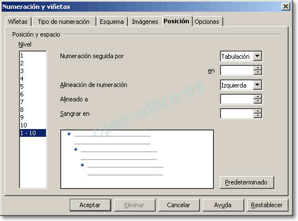The height and width of the screenshot is (221, 298).
Task: Close the Numeración y viñetas dialog
Action: pos(285,7)
